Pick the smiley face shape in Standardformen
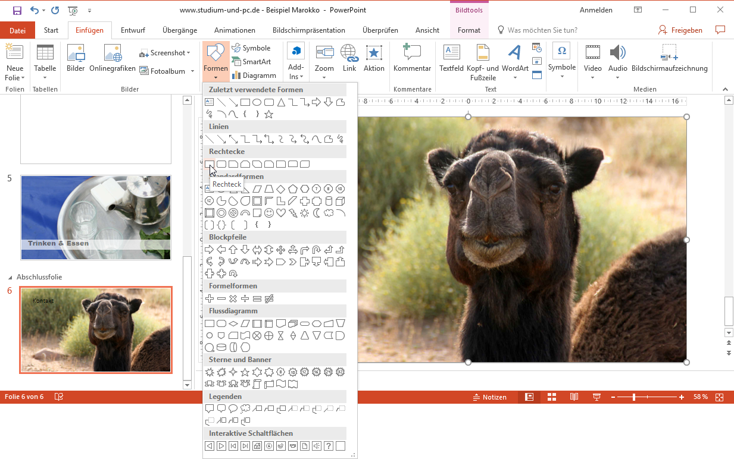Viewport: 734px width, 459px height. tap(269, 212)
